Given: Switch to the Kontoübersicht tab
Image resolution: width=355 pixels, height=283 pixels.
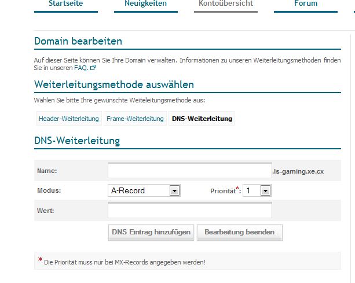Looking at the screenshot, I should click(x=225, y=4).
